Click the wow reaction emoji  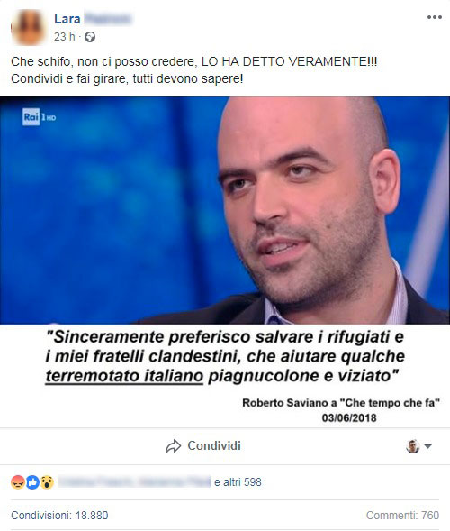(x=48, y=482)
